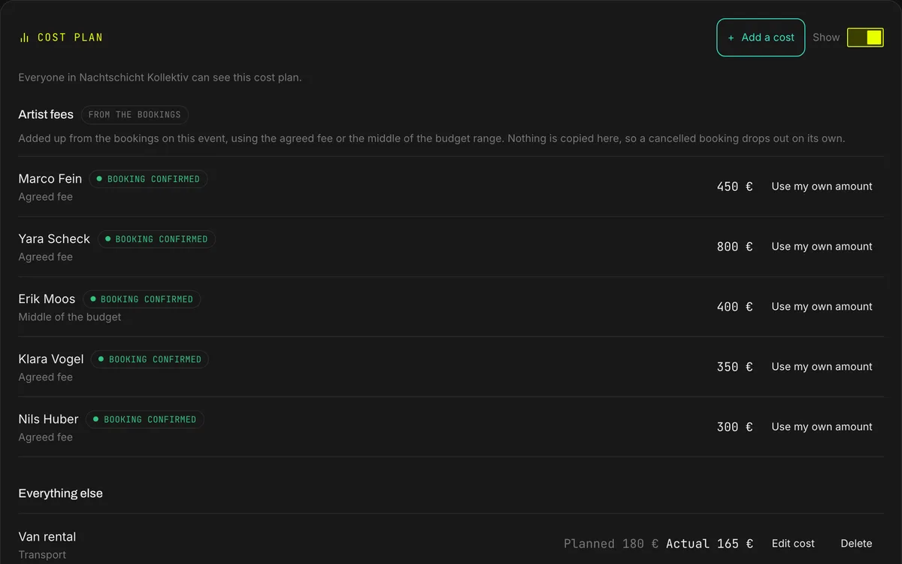Use my own amount for Yara Scheck
Image resolution: width=902 pixels, height=564 pixels.
coord(822,247)
